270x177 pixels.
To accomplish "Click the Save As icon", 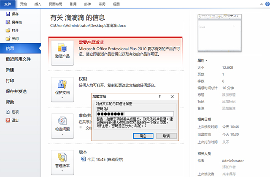I will point(8,22).
